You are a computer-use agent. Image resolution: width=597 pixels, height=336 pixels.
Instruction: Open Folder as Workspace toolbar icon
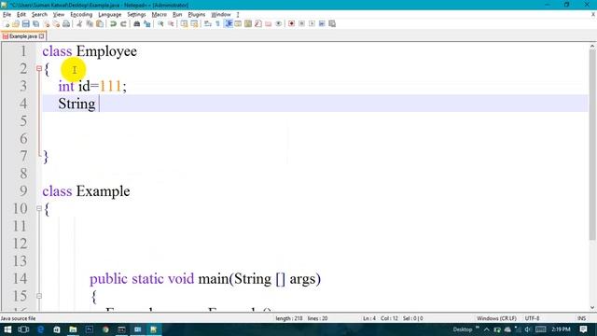269,23
